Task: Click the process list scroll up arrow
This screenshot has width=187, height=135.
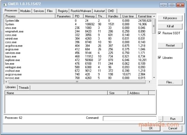Action: [154, 16]
